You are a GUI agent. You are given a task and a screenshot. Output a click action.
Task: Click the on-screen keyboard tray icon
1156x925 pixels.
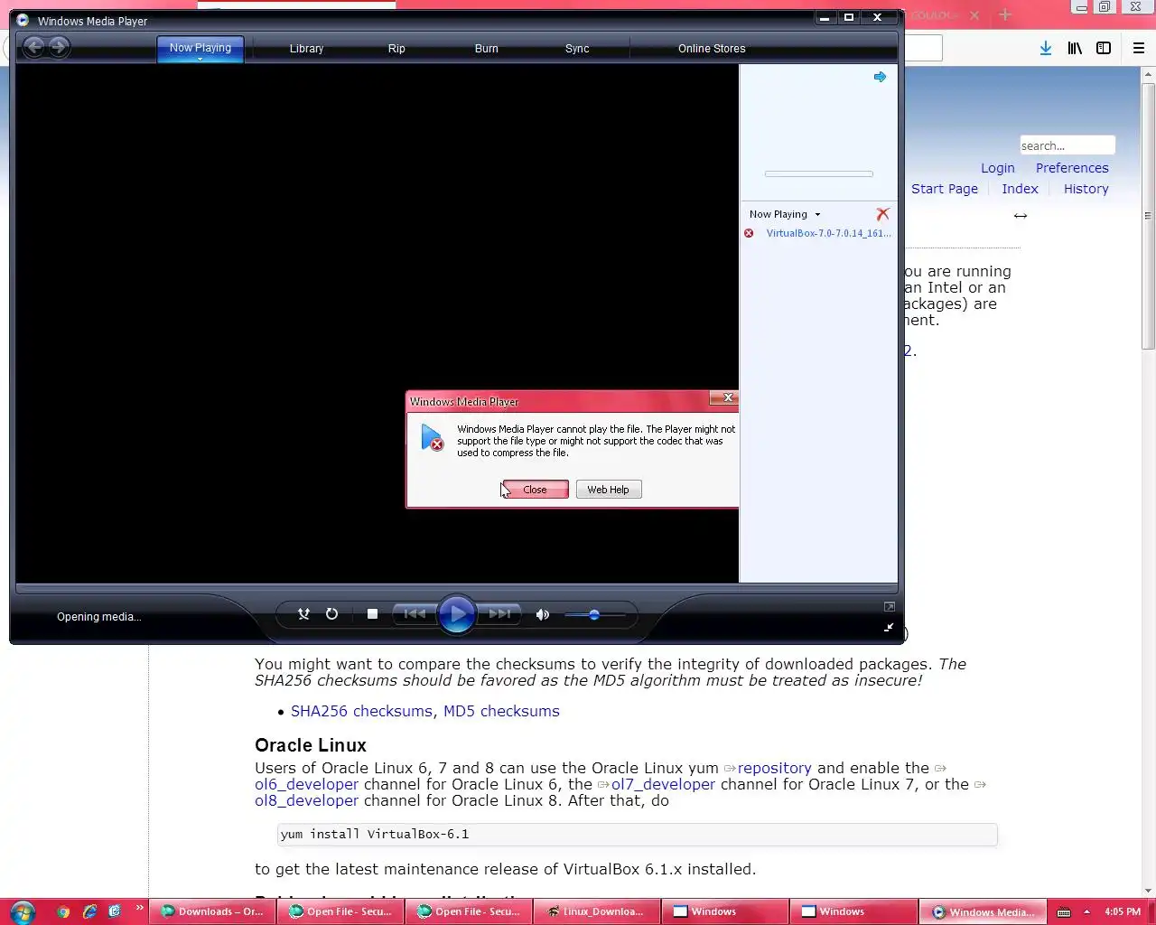coord(1064,911)
